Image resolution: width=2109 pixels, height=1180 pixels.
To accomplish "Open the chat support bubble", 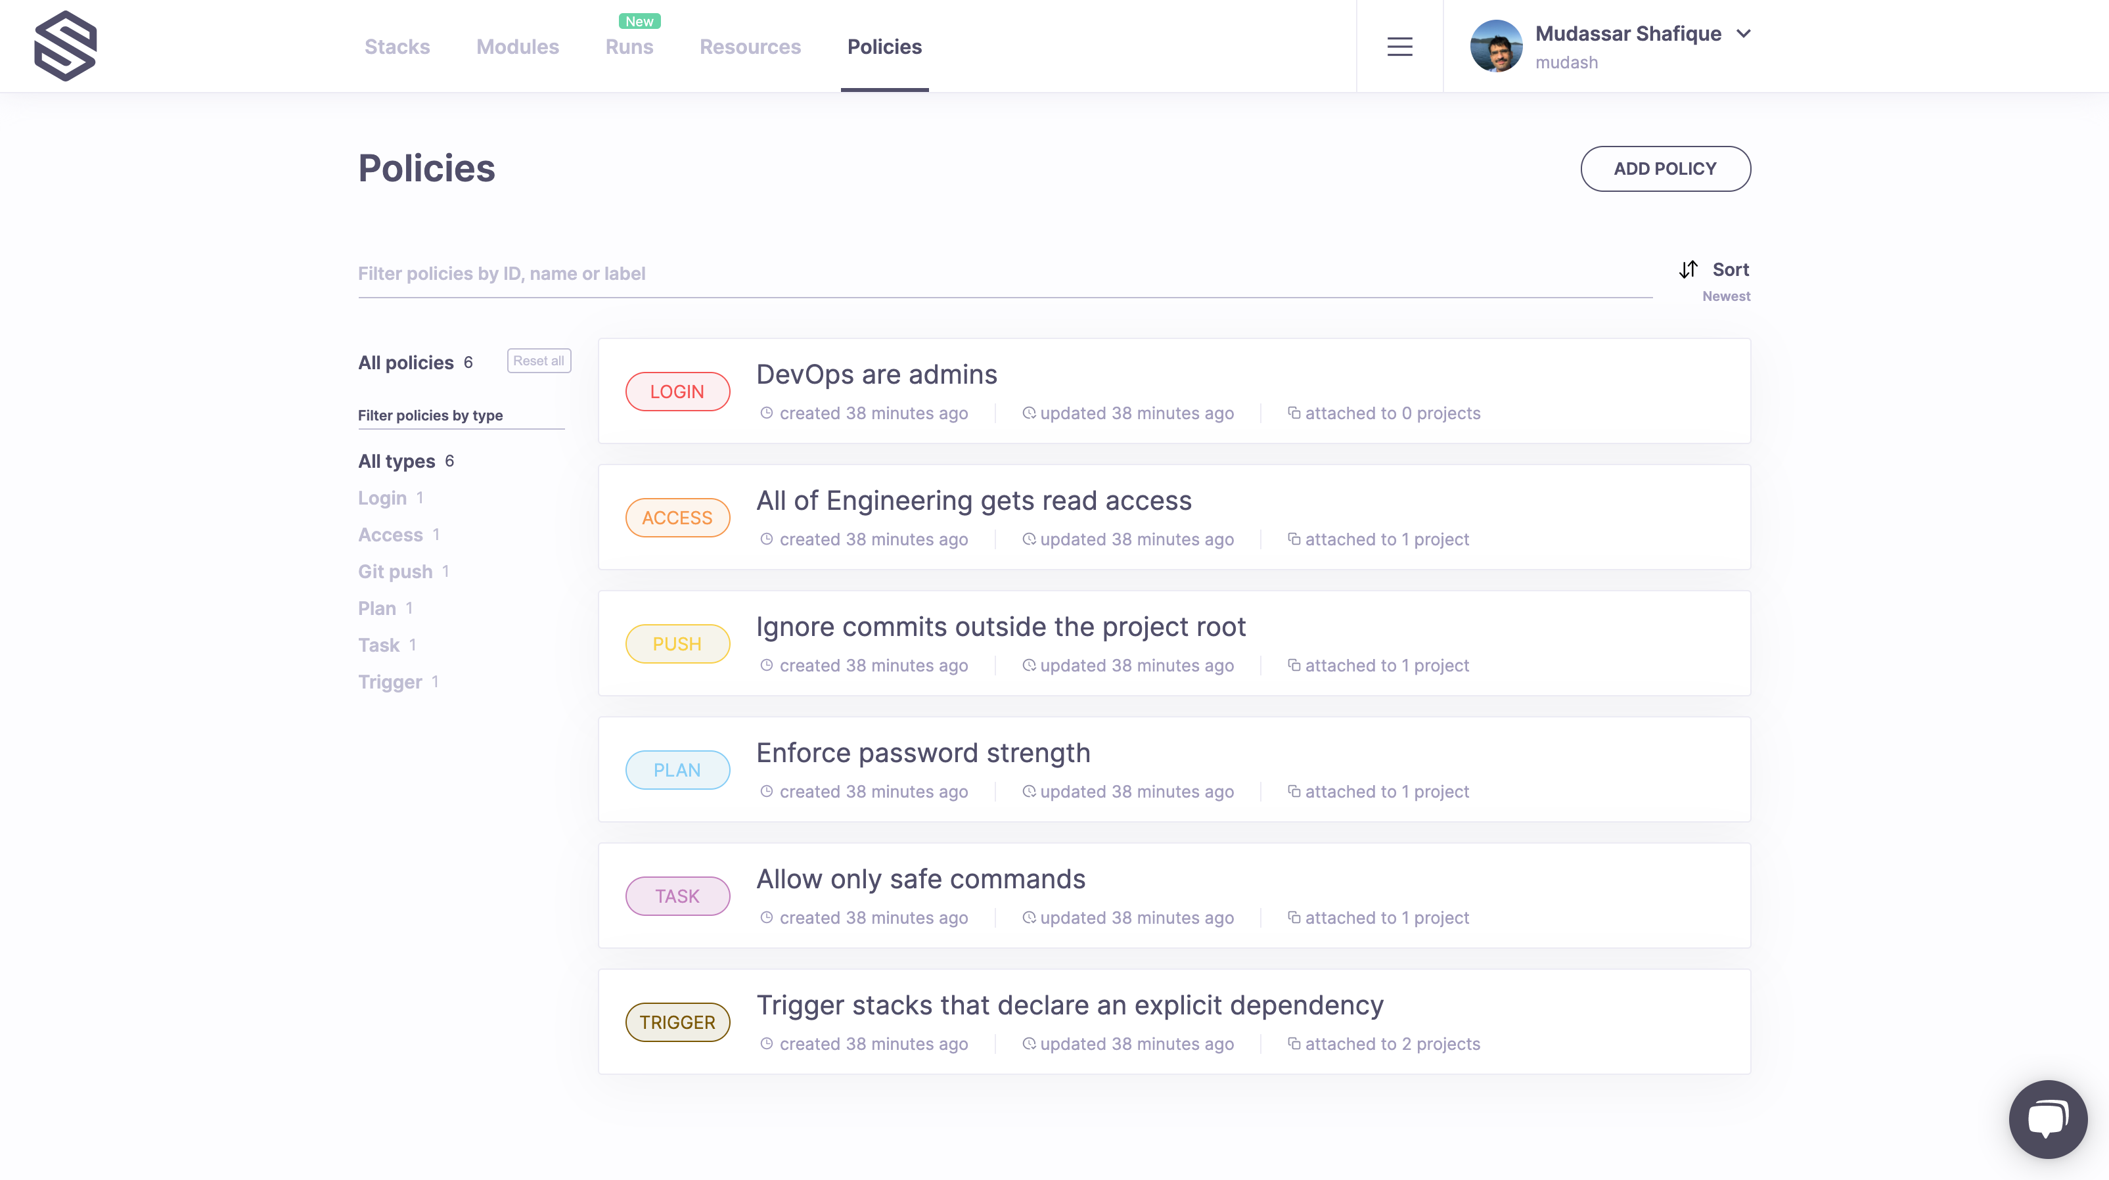I will click(2048, 1119).
